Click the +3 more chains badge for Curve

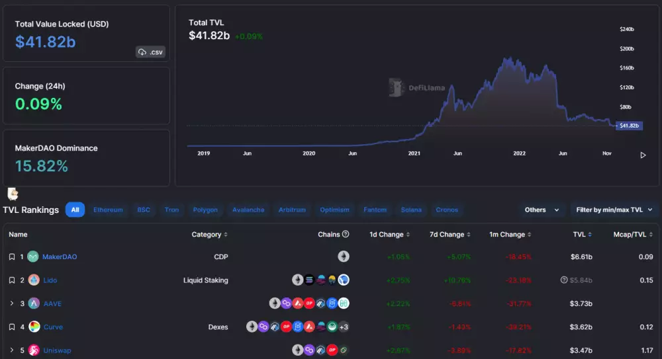coord(343,327)
